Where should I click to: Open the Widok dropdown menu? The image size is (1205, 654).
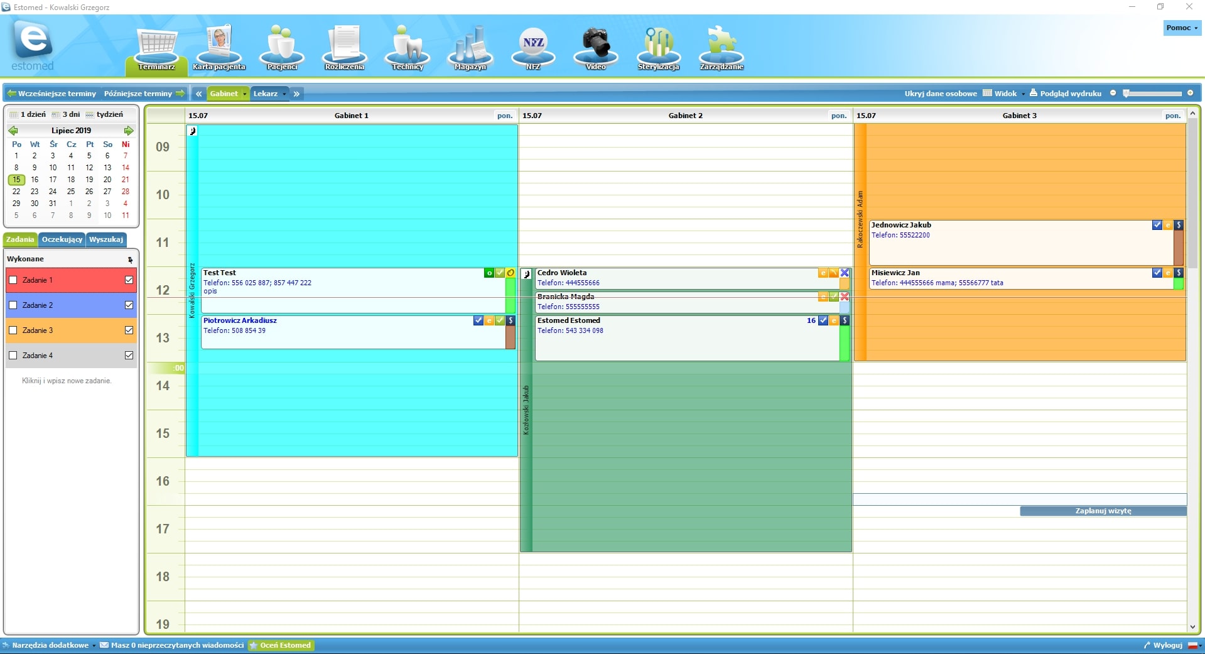1004,94
